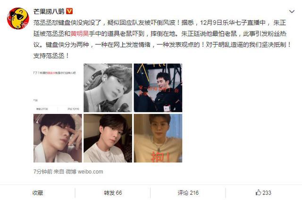Expand the post options chevron menu
The height and width of the screenshot is (200, 302).
click(292, 11)
